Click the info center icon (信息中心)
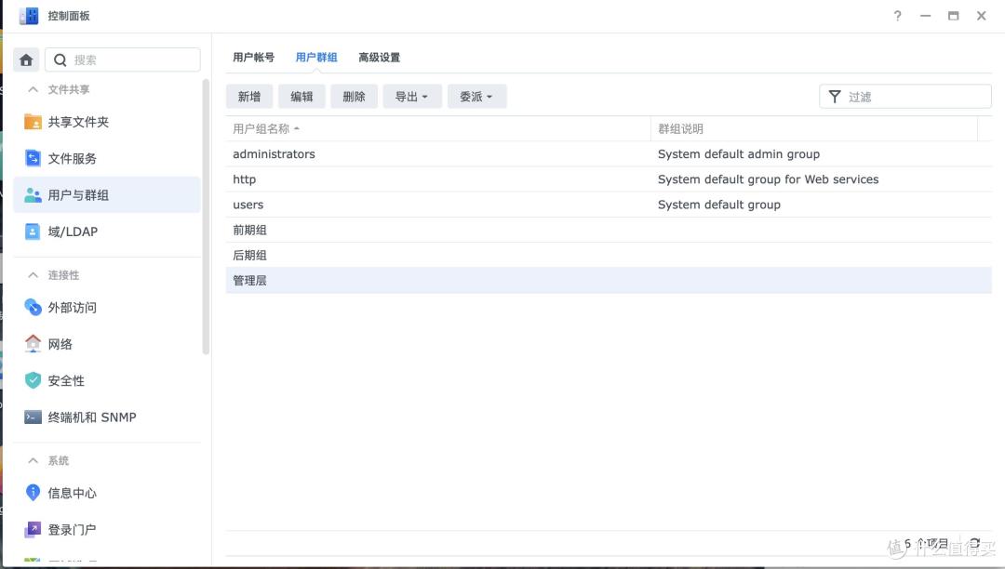 [33, 492]
